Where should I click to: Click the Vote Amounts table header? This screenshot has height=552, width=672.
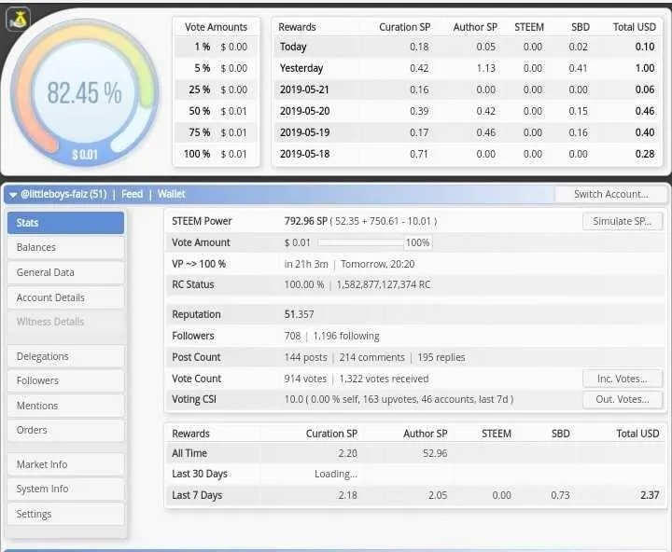216,27
